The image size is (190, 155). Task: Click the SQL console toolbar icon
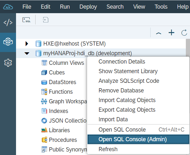pos(26,20)
